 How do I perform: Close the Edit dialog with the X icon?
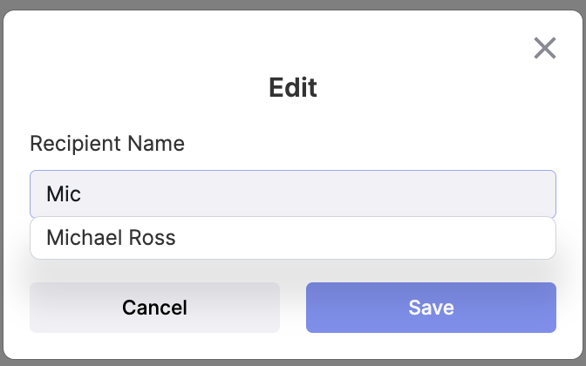(x=545, y=48)
